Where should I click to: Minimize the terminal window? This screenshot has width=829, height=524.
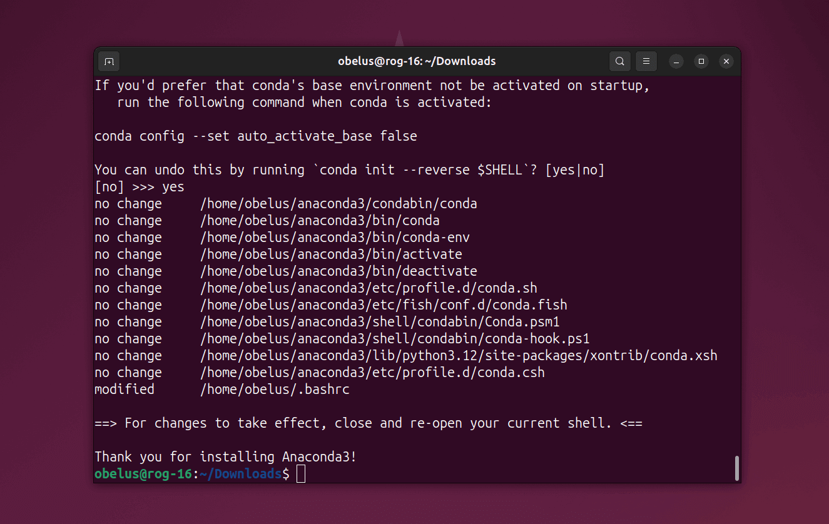[x=676, y=61]
